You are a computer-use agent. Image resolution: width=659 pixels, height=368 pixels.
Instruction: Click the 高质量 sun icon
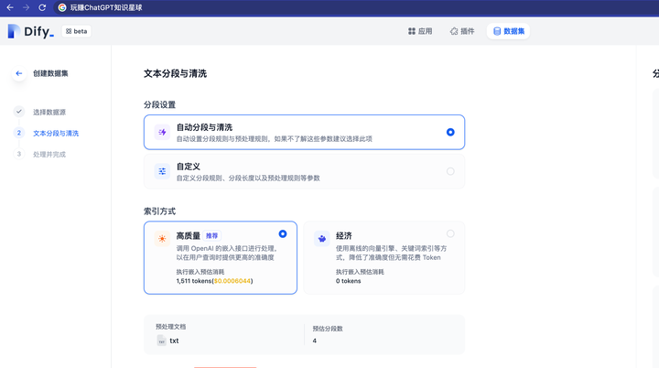click(x=162, y=238)
